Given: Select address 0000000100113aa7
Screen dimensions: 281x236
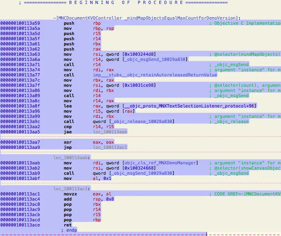Looking at the screenshot, I should [x=20, y=142].
